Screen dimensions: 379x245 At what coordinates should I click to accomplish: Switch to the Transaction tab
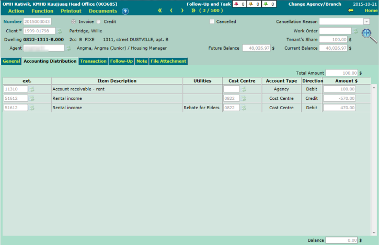[93, 61]
